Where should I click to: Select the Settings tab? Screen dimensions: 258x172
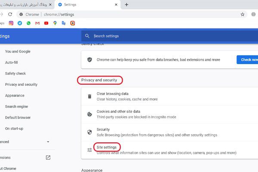(87, 5)
